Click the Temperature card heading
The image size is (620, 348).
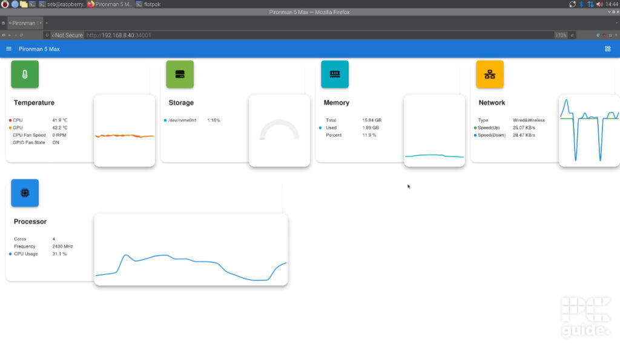34,103
